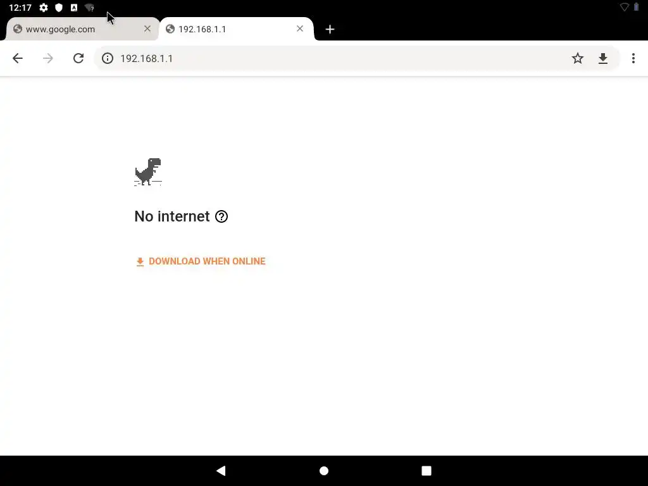
Task: Go back using browser back arrow
Action: [x=17, y=58]
